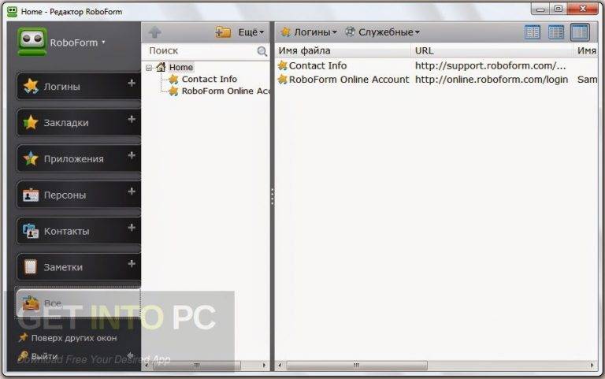The width and height of the screenshot is (605, 379).
Task: Go up one folder level arrow
Action: 155,32
